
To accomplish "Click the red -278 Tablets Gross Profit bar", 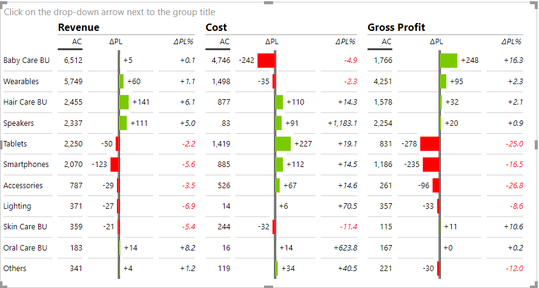I will [x=430, y=143].
